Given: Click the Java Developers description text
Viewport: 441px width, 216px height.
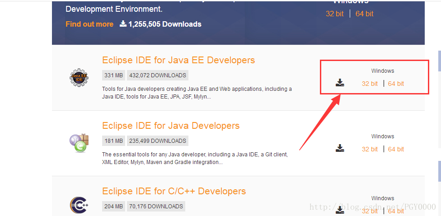Looking at the screenshot, I should click(195, 158).
